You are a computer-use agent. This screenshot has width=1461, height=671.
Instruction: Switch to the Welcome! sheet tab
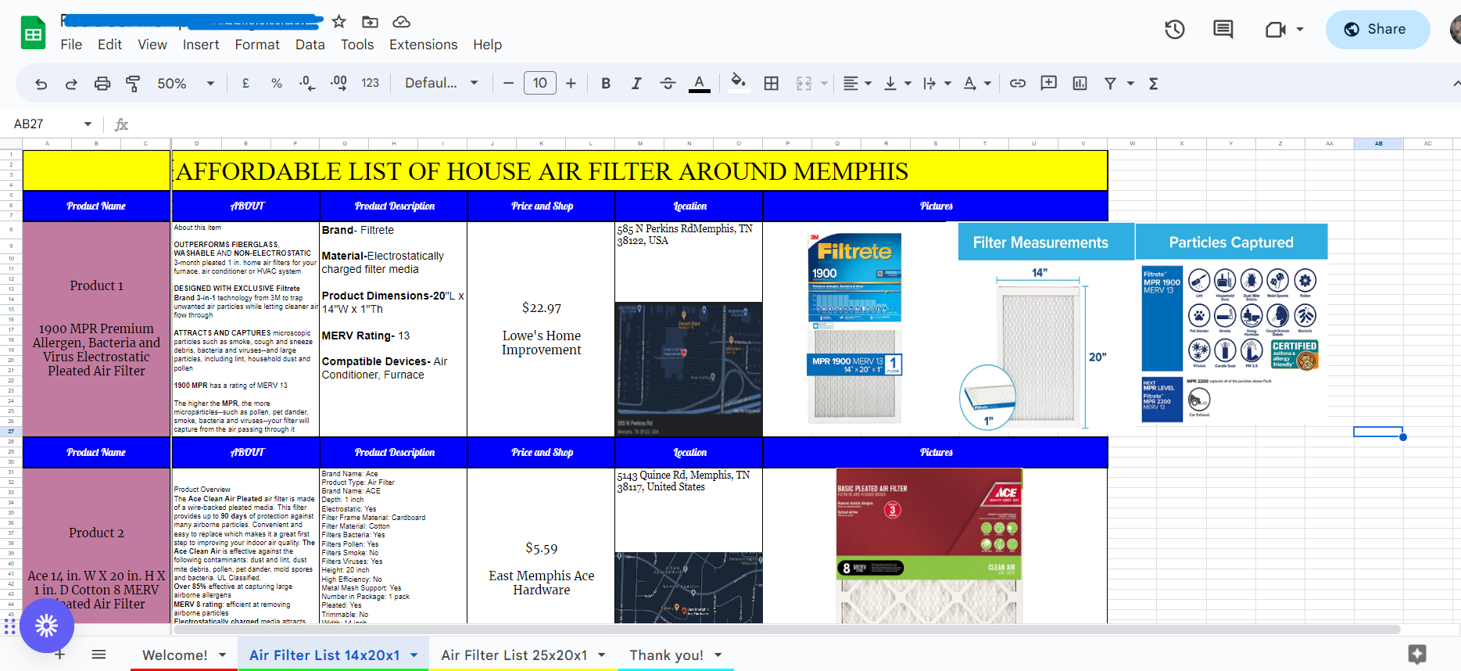(184, 655)
